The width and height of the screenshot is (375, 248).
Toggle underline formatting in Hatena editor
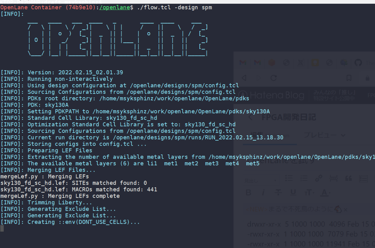(293, 192)
